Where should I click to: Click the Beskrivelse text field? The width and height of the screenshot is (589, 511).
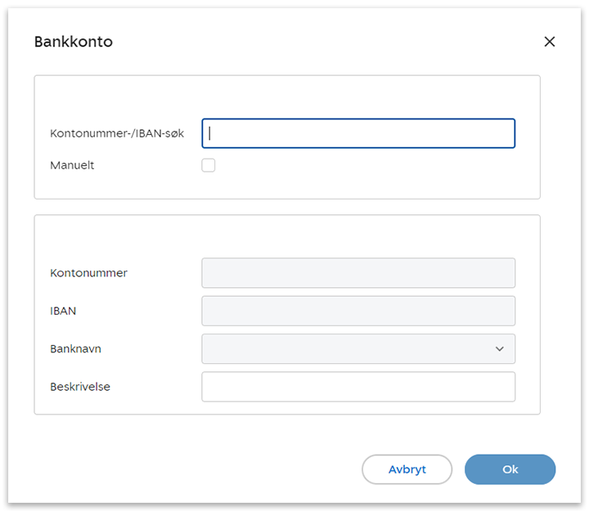358,387
